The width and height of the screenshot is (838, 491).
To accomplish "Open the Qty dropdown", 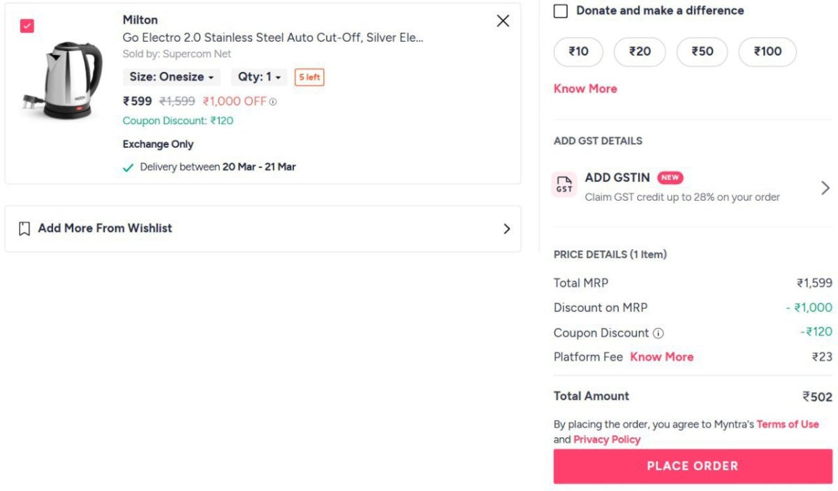I will point(258,77).
